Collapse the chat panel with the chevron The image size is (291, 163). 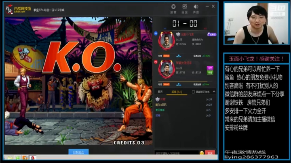coord(214,92)
